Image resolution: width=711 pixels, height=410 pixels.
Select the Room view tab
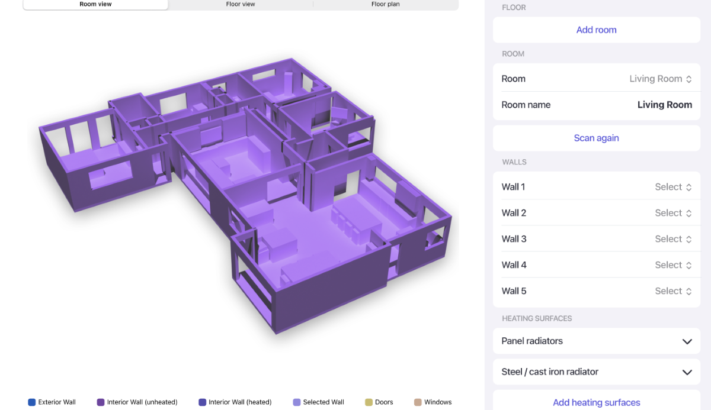[95, 4]
